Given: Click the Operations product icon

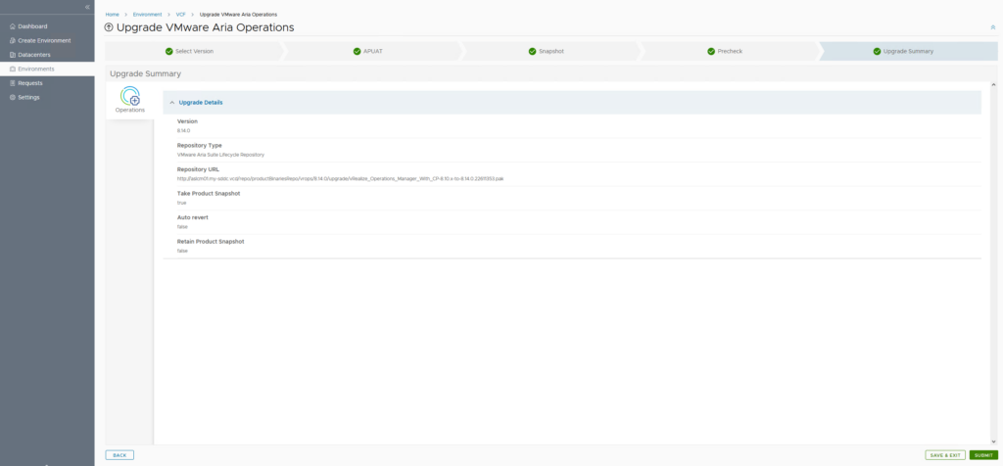Looking at the screenshot, I should coord(129,96).
